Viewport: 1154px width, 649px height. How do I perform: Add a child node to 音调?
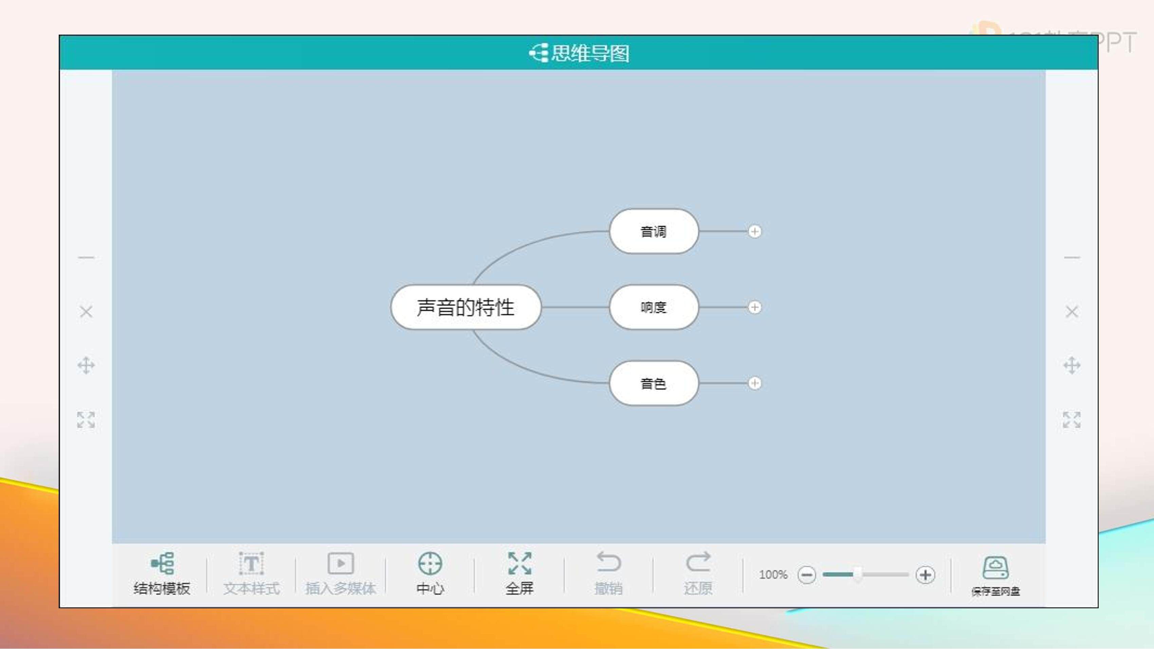click(x=755, y=232)
